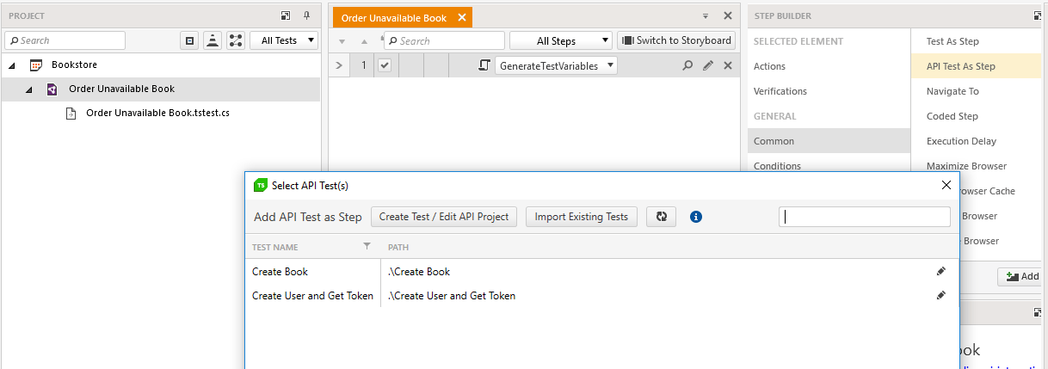Viewport: 1048px width, 369px height.
Task: Refresh the API tests list
Action: pyautogui.click(x=662, y=217)
